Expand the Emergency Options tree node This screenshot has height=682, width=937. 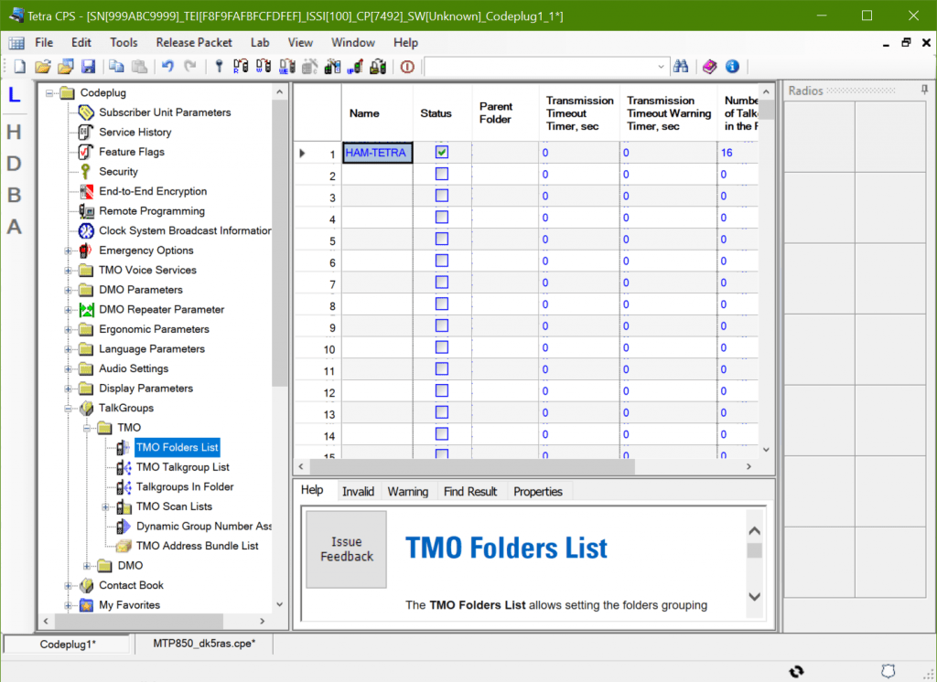[x=69, y=250]
